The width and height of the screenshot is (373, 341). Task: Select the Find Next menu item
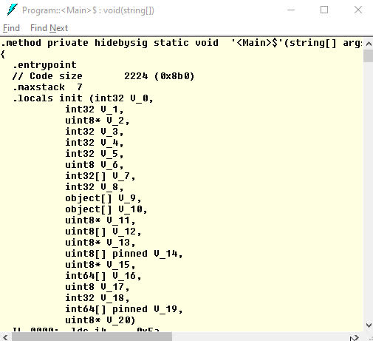49,28
